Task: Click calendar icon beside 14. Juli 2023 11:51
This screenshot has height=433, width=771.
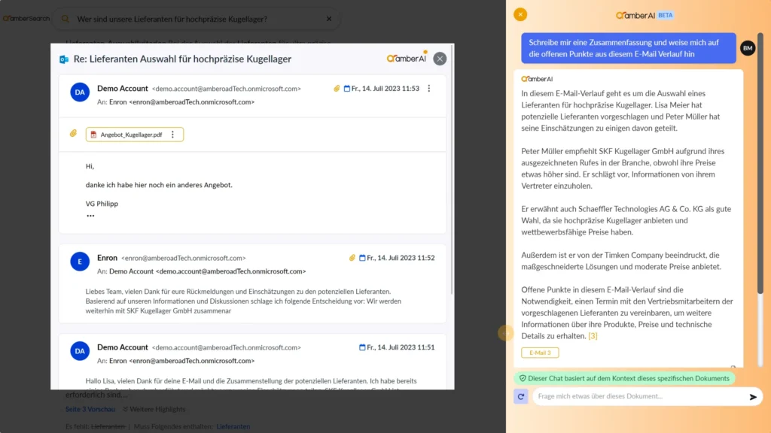Action: click(362, 347)
